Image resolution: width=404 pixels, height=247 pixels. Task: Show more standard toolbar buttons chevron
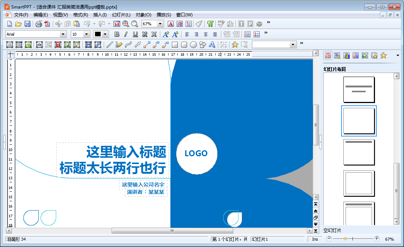click(269, 22)
